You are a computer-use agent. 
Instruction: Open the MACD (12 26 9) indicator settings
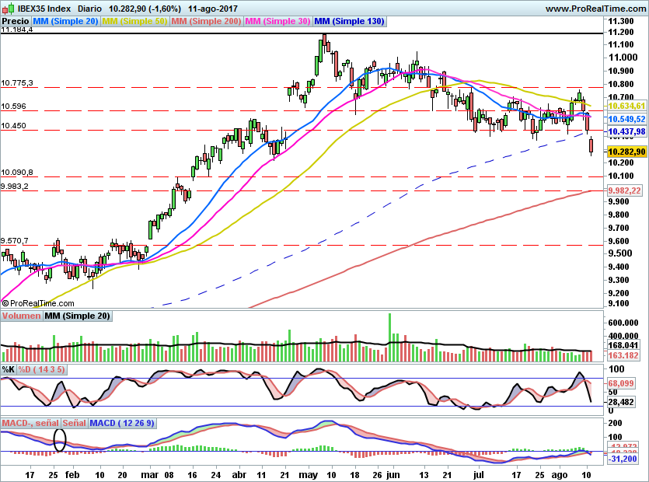(x=124, y=423)
